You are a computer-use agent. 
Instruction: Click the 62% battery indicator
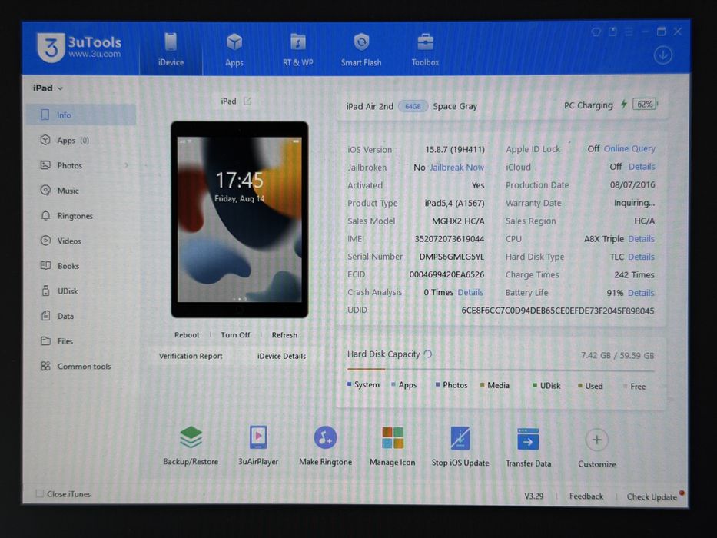[x=645, y=105]
